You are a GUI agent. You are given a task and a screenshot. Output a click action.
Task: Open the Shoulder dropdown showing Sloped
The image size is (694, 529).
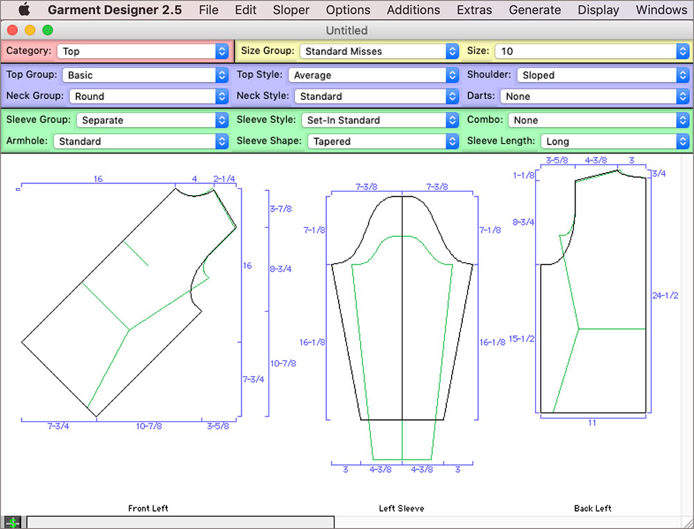click(603, 75)
